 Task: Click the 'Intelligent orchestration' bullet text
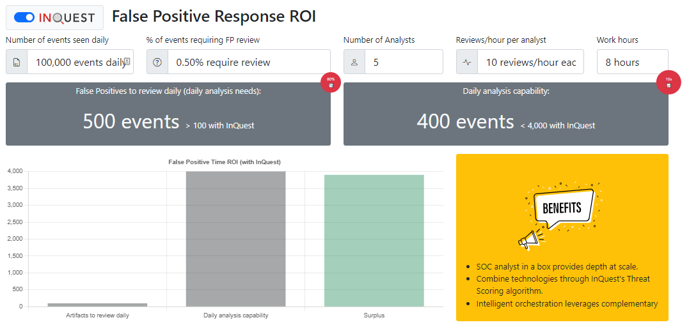(x=567, y=304)
